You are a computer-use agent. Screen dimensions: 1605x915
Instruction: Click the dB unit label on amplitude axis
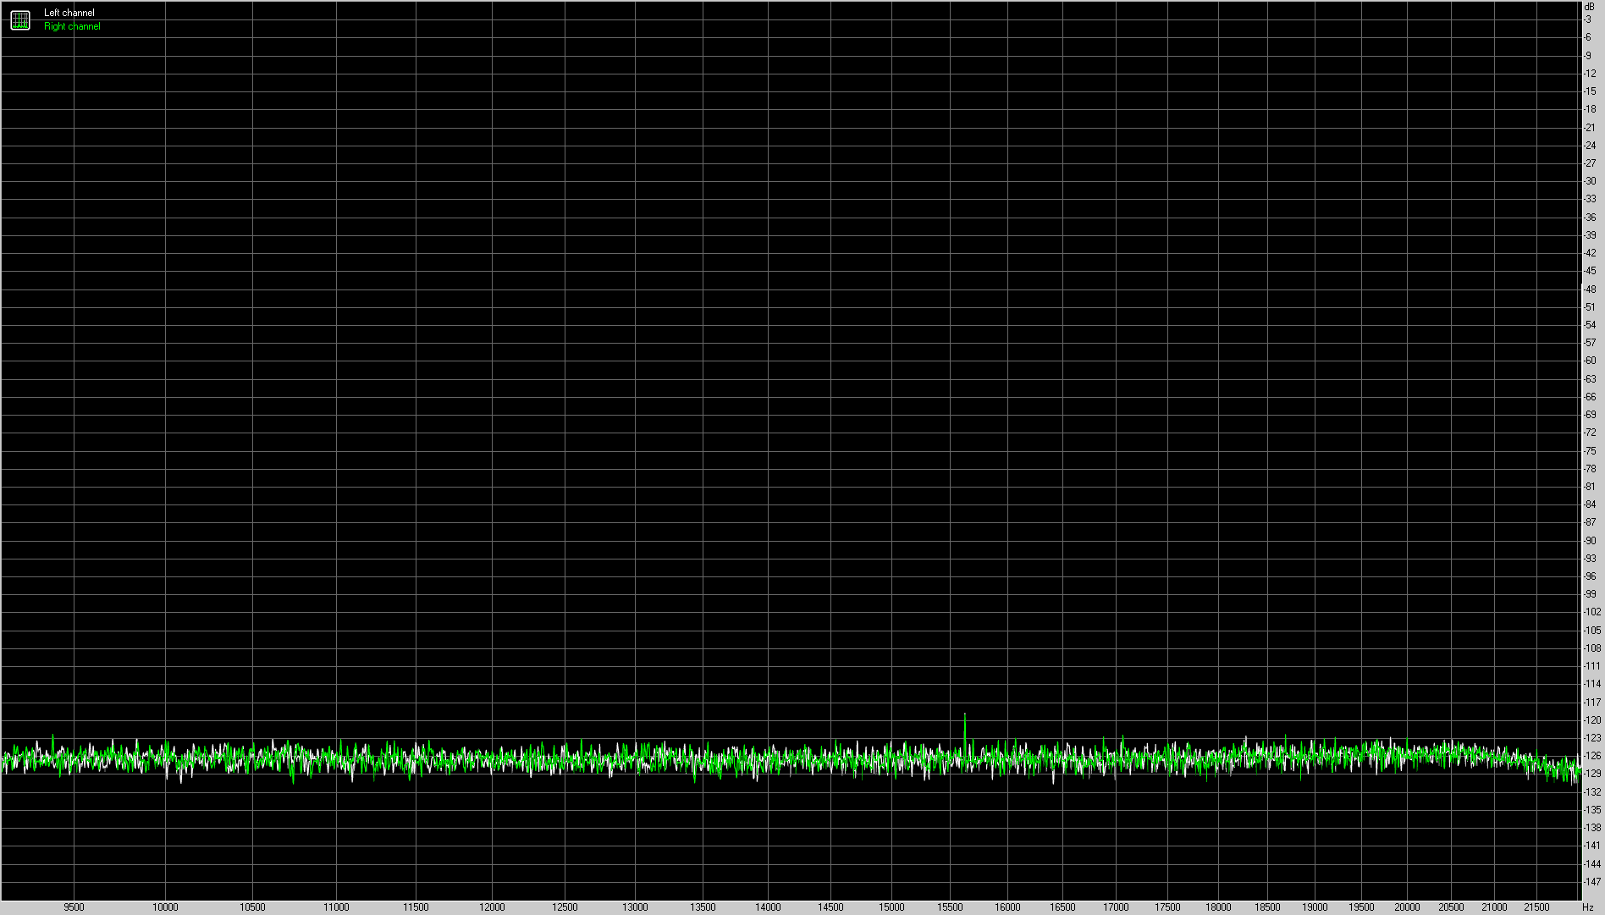[1589, 6]
